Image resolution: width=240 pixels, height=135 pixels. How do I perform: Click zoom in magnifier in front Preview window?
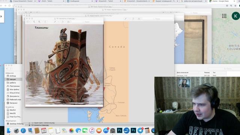click(39, 22)
